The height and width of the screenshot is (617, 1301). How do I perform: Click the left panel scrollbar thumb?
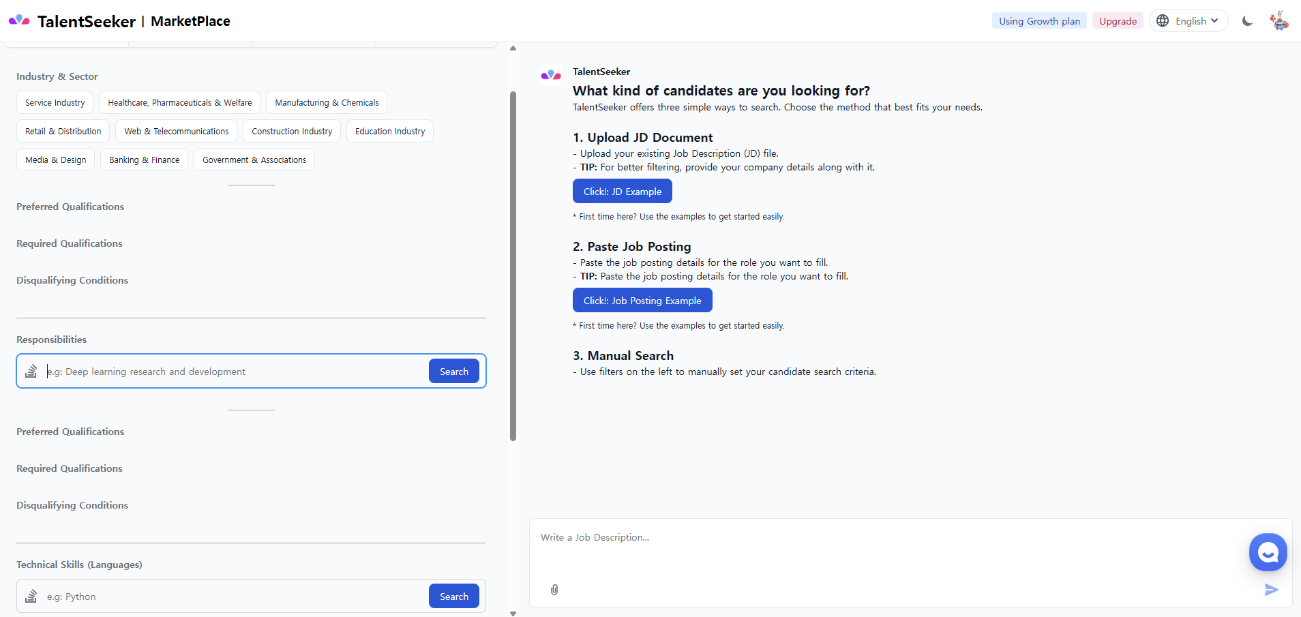[513, 266]
